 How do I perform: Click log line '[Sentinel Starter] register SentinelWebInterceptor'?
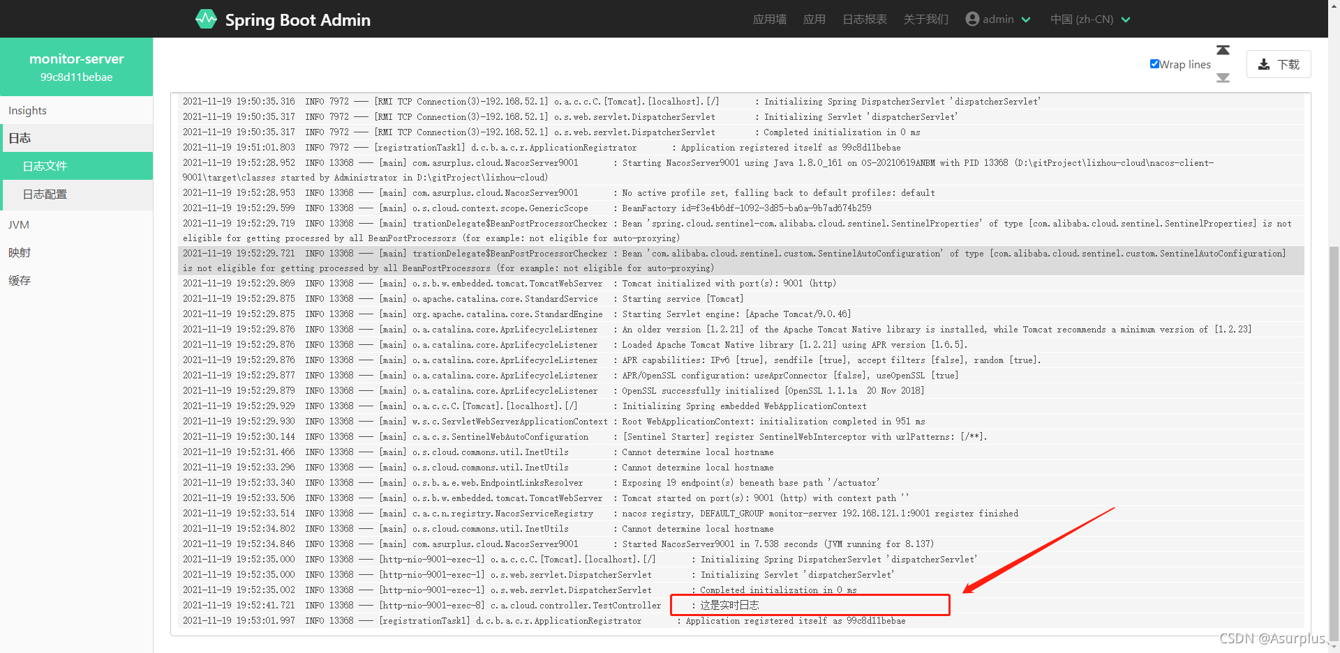(x=740, y=436)
